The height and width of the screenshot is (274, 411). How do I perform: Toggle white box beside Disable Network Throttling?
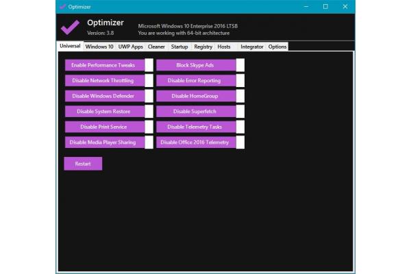(x=149, y=81)
